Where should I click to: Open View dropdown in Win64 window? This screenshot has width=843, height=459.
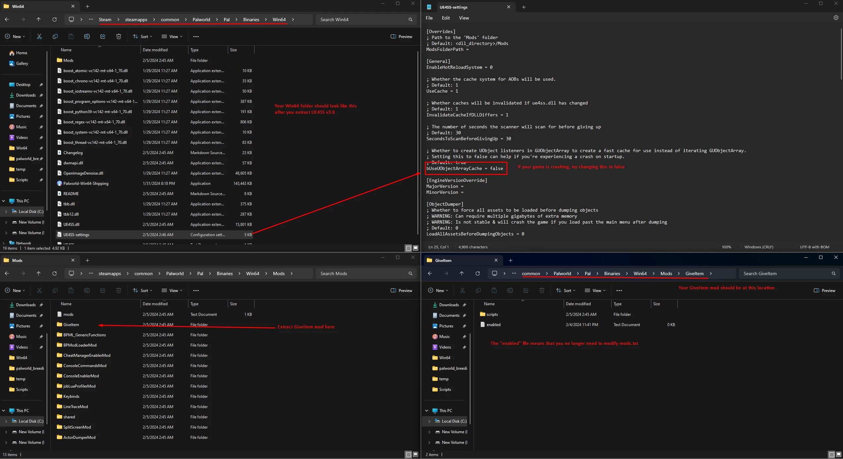coord(172,37)
